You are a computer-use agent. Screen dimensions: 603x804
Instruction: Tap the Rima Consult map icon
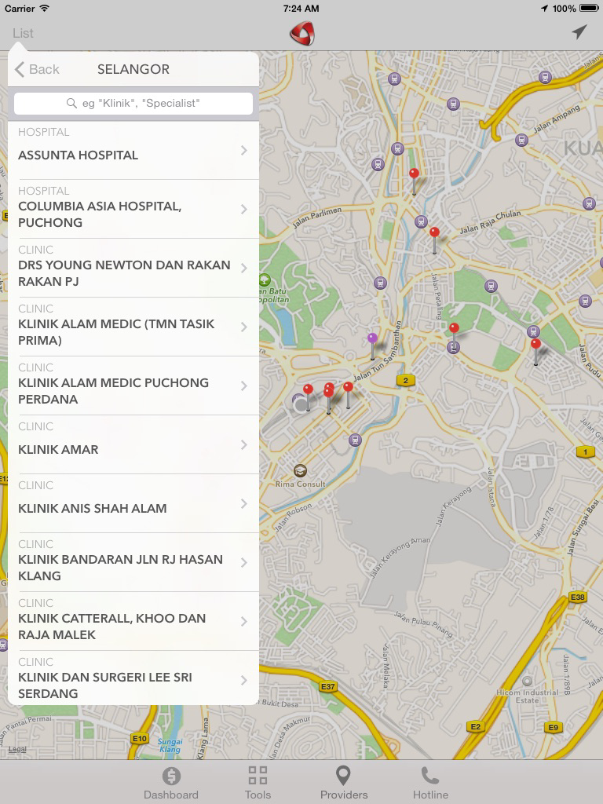[x=300, y=470]
